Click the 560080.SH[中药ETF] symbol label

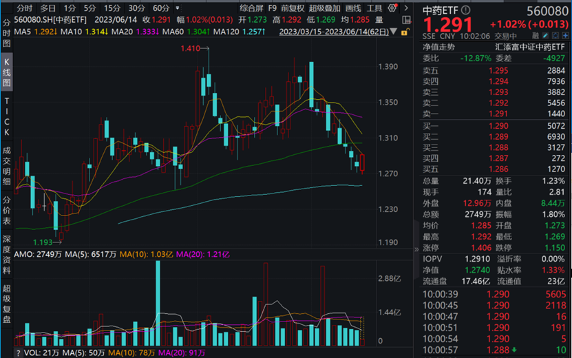click(x=50, y=20)
